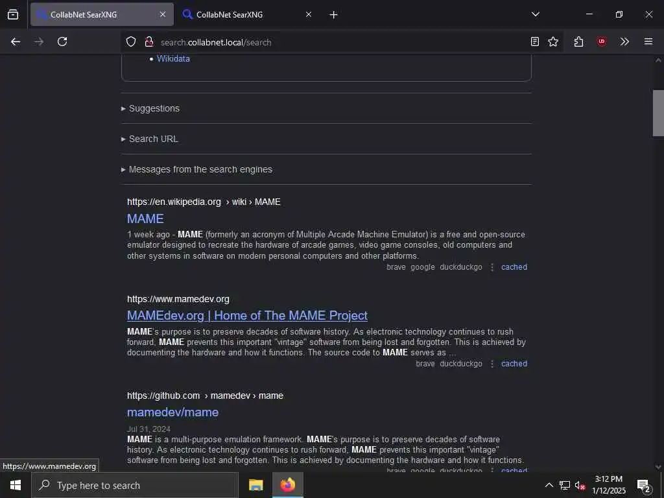This screenshot has width=664, height=498.
Task: Toggle Reader View icon in address bar
Action: point(535,41)
